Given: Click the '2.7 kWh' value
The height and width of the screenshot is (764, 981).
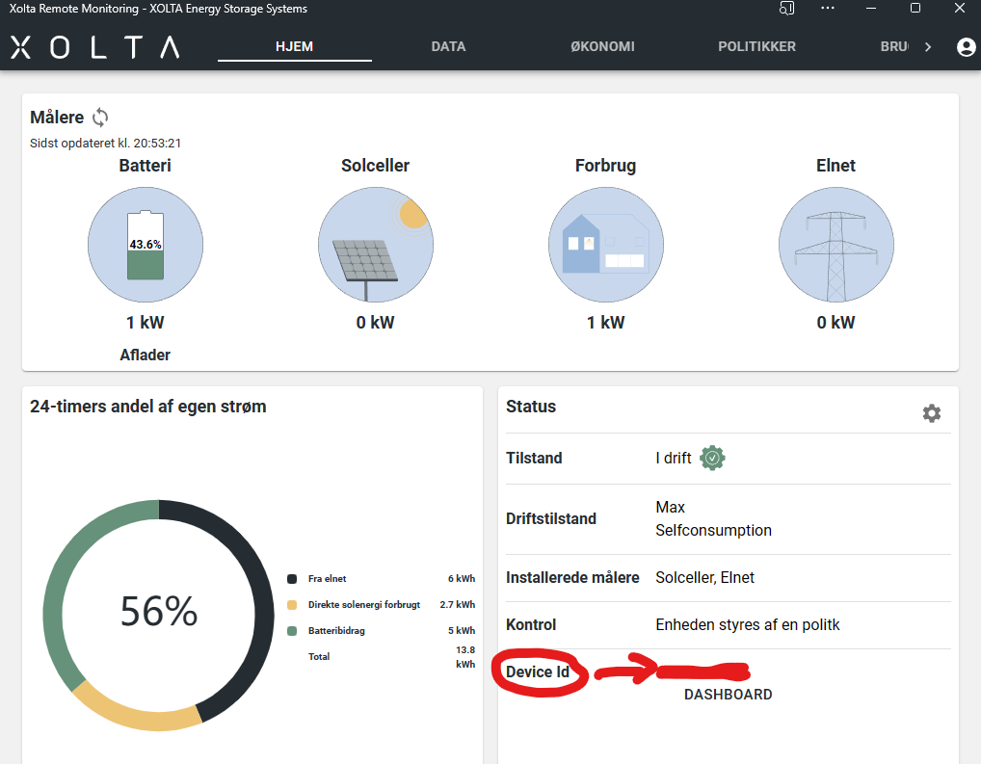Looking at the screenshot, I should tap(458, 604).
